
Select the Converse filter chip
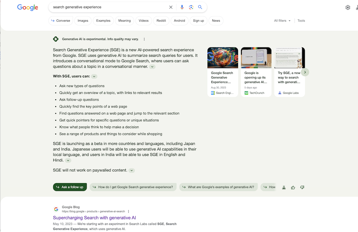(x=61, y=21)
